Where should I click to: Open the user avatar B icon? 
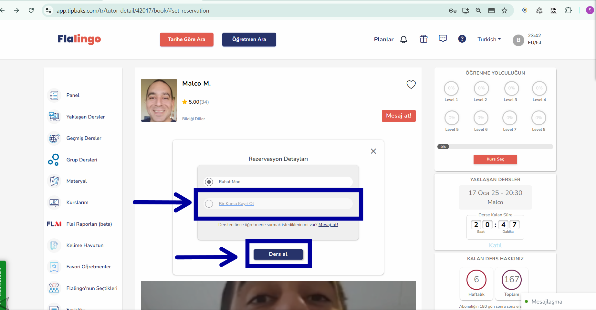coord(518,40)
